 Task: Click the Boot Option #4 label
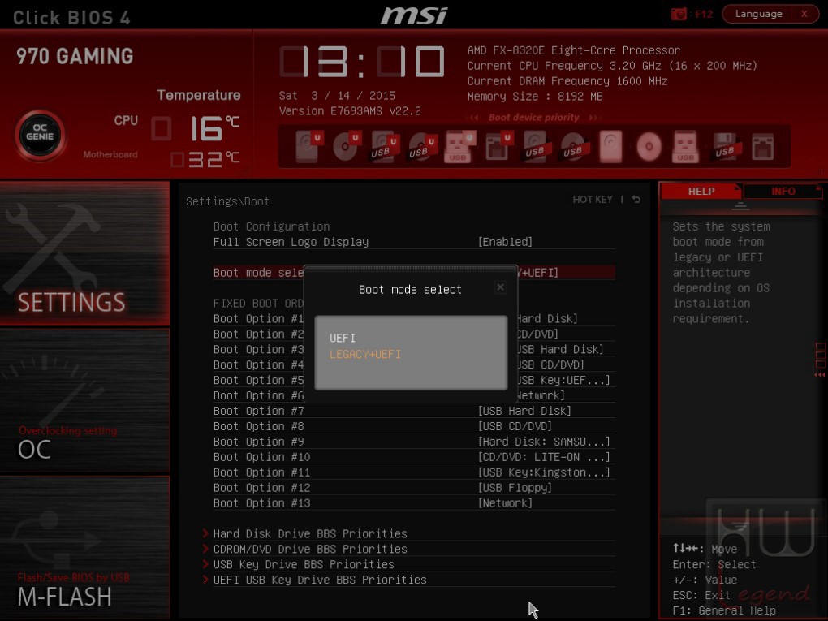pos(258,364)
